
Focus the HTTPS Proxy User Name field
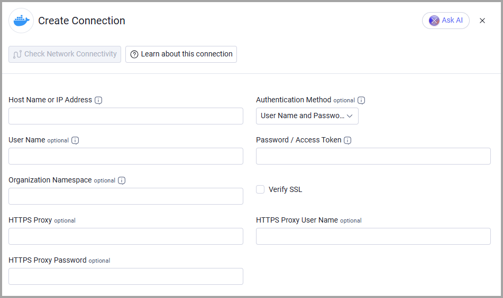(x=373, y=236)
